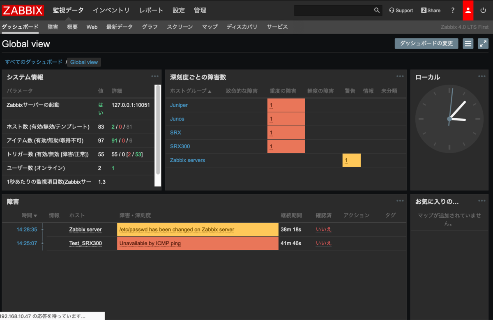Click the ホスト数 parameter row text

point(48,127)
